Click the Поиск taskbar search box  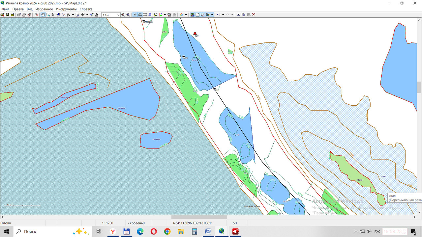point(53,231)
